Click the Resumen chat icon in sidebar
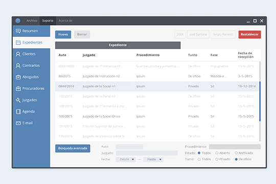This screenshot has width=276, height=184. pyautogui.click(x=18, y=31)
